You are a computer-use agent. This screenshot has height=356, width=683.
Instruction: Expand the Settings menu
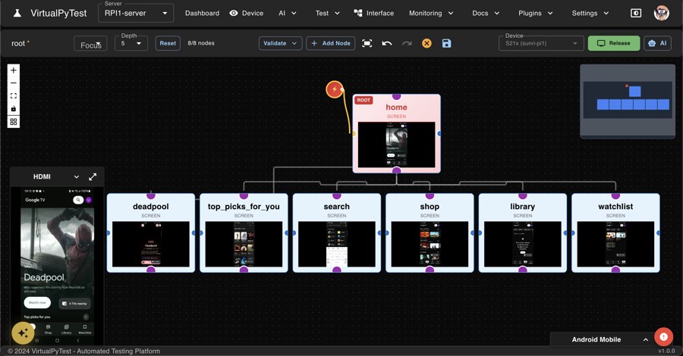pyautogui.click(x=590, y=13)
